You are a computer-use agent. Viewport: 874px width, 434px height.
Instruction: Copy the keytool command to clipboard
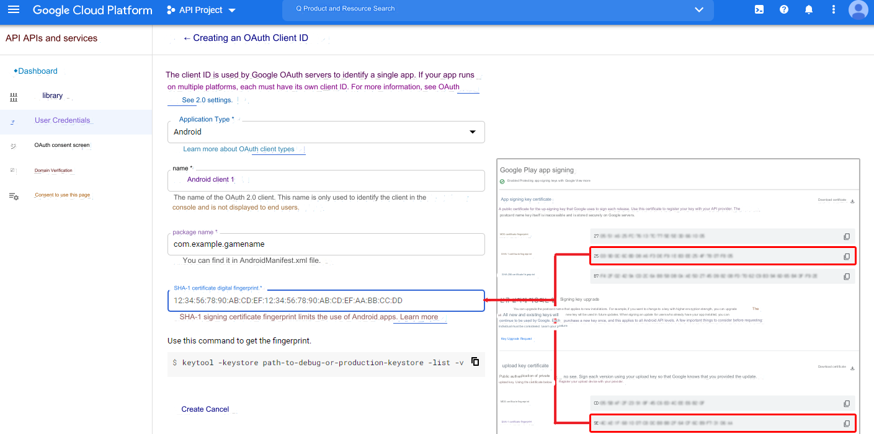475,362
